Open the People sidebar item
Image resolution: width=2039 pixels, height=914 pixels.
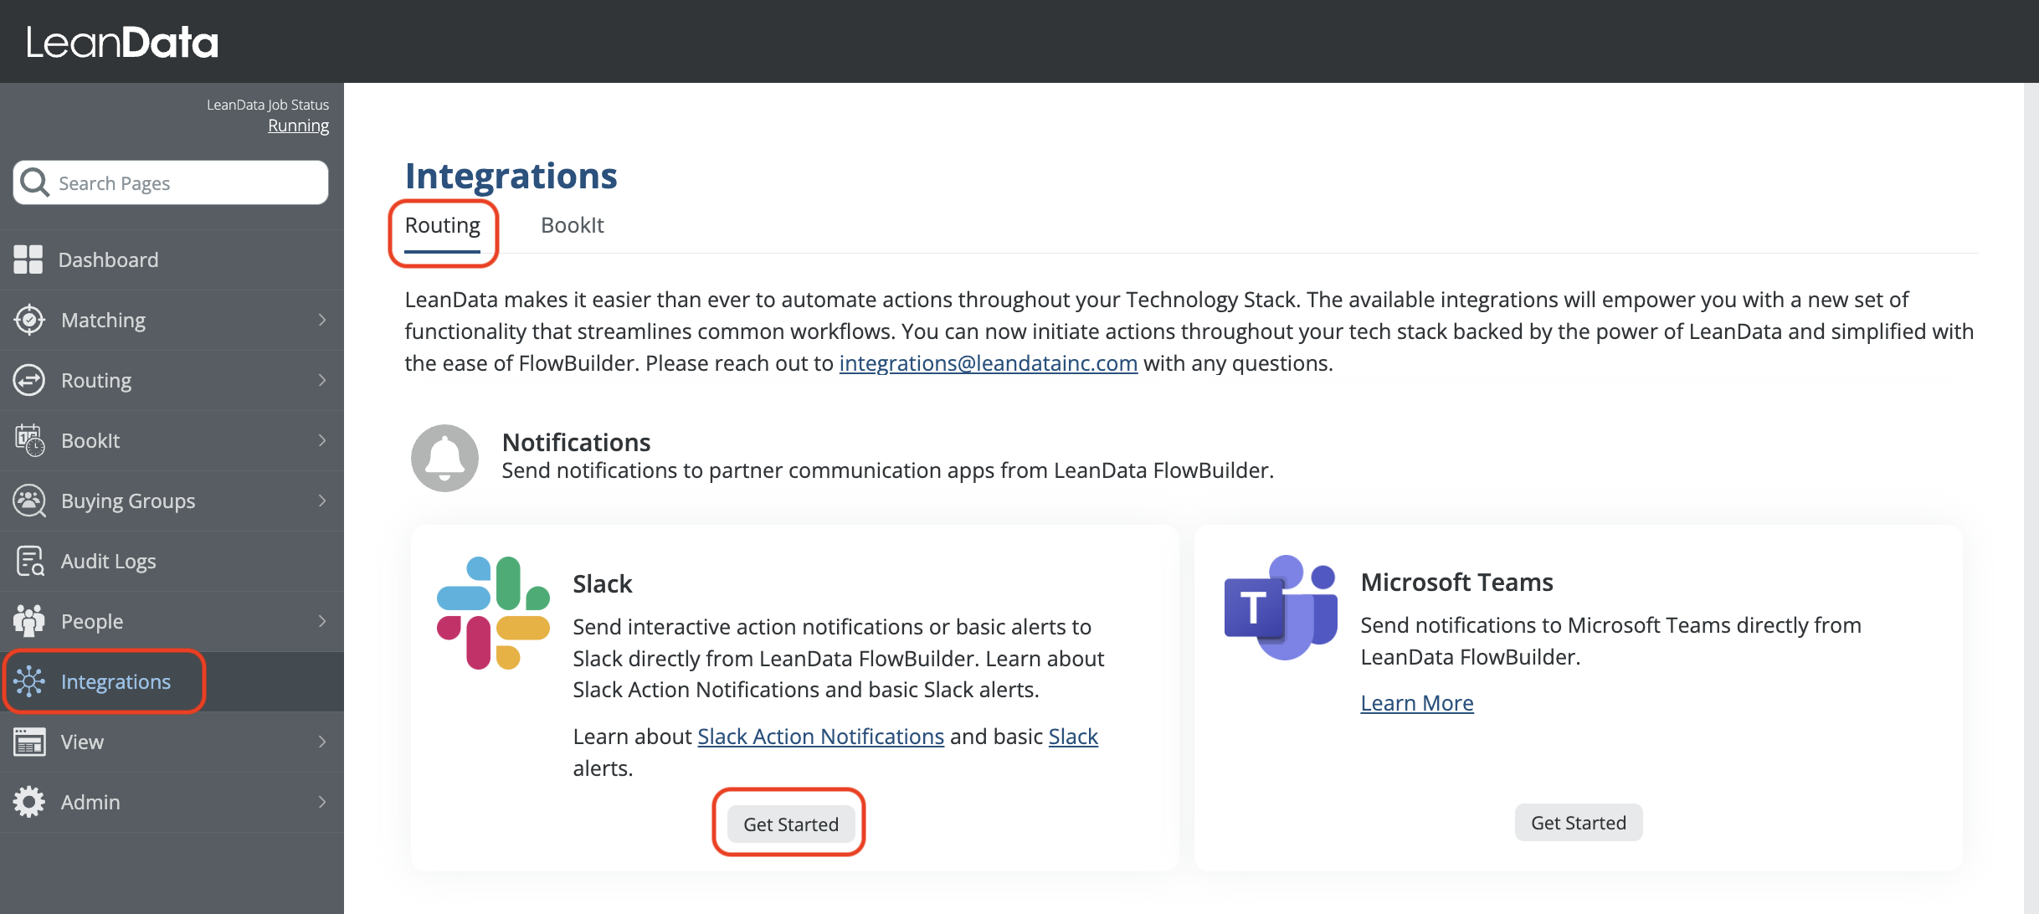pos(172,621)
